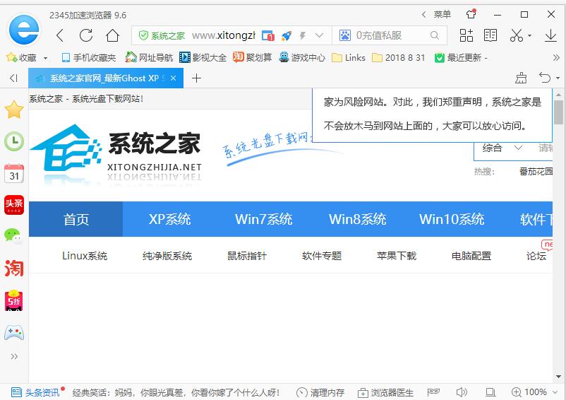Open the sidebar history clock icon
The image size is (566, 400).
point(14,141)
